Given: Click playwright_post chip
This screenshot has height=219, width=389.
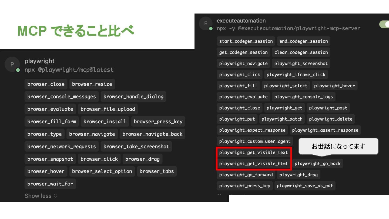Looking at the screenshot, I should pyautogui.click(x=328, y=108).
